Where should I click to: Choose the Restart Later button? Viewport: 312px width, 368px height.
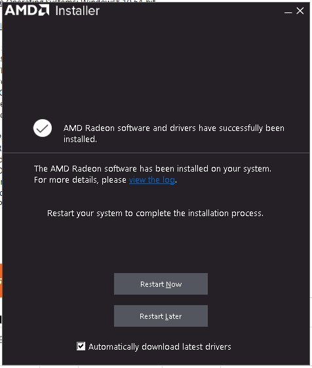(161, 316)
